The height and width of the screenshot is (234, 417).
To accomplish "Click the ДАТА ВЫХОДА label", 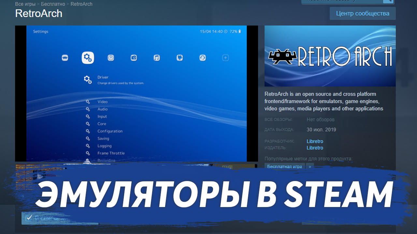I will point(279,130).
